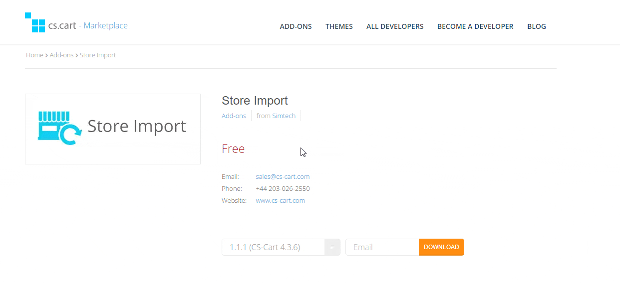Navigate to Add-ons in the breadcrumb trail
The image size is (620, 283).
tap(61, 55)
